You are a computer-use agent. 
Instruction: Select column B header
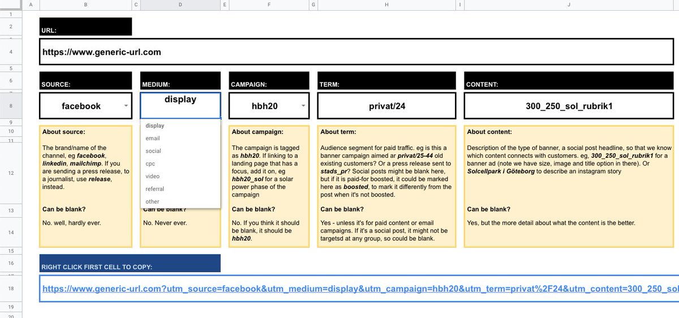(85, 5)
